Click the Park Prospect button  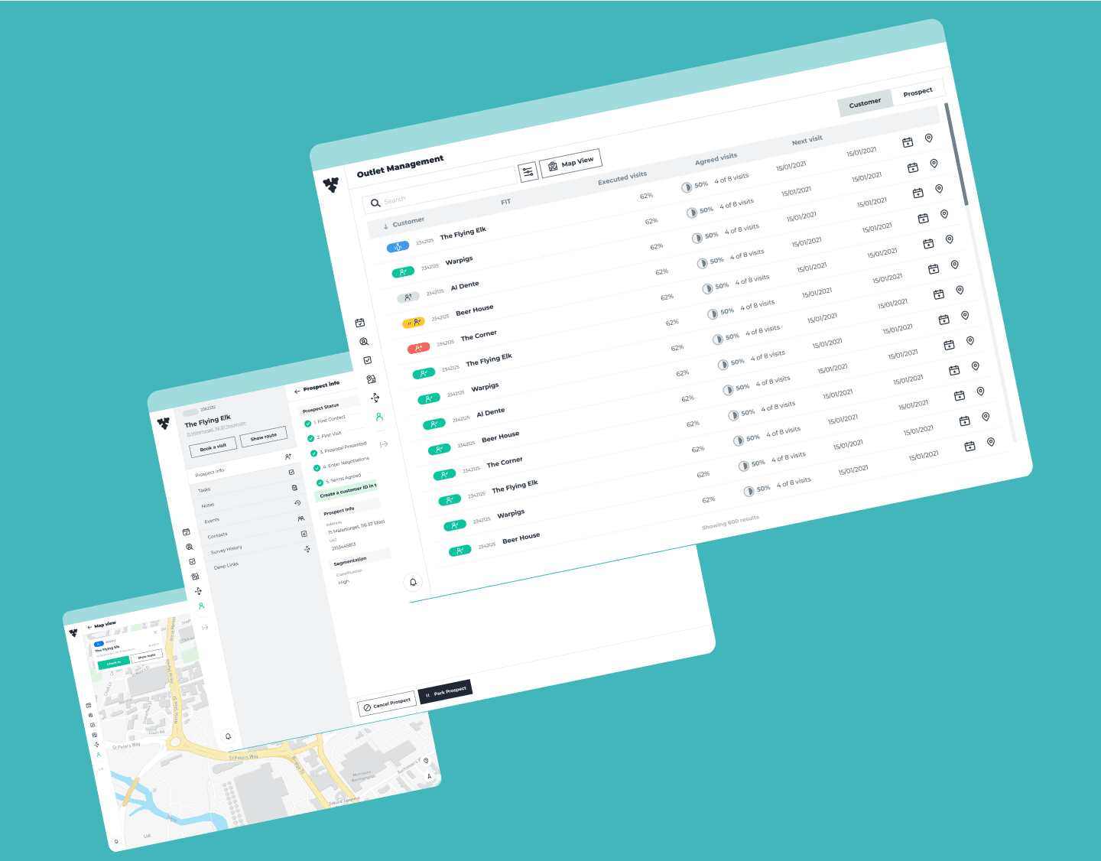[x=445, y=692]
